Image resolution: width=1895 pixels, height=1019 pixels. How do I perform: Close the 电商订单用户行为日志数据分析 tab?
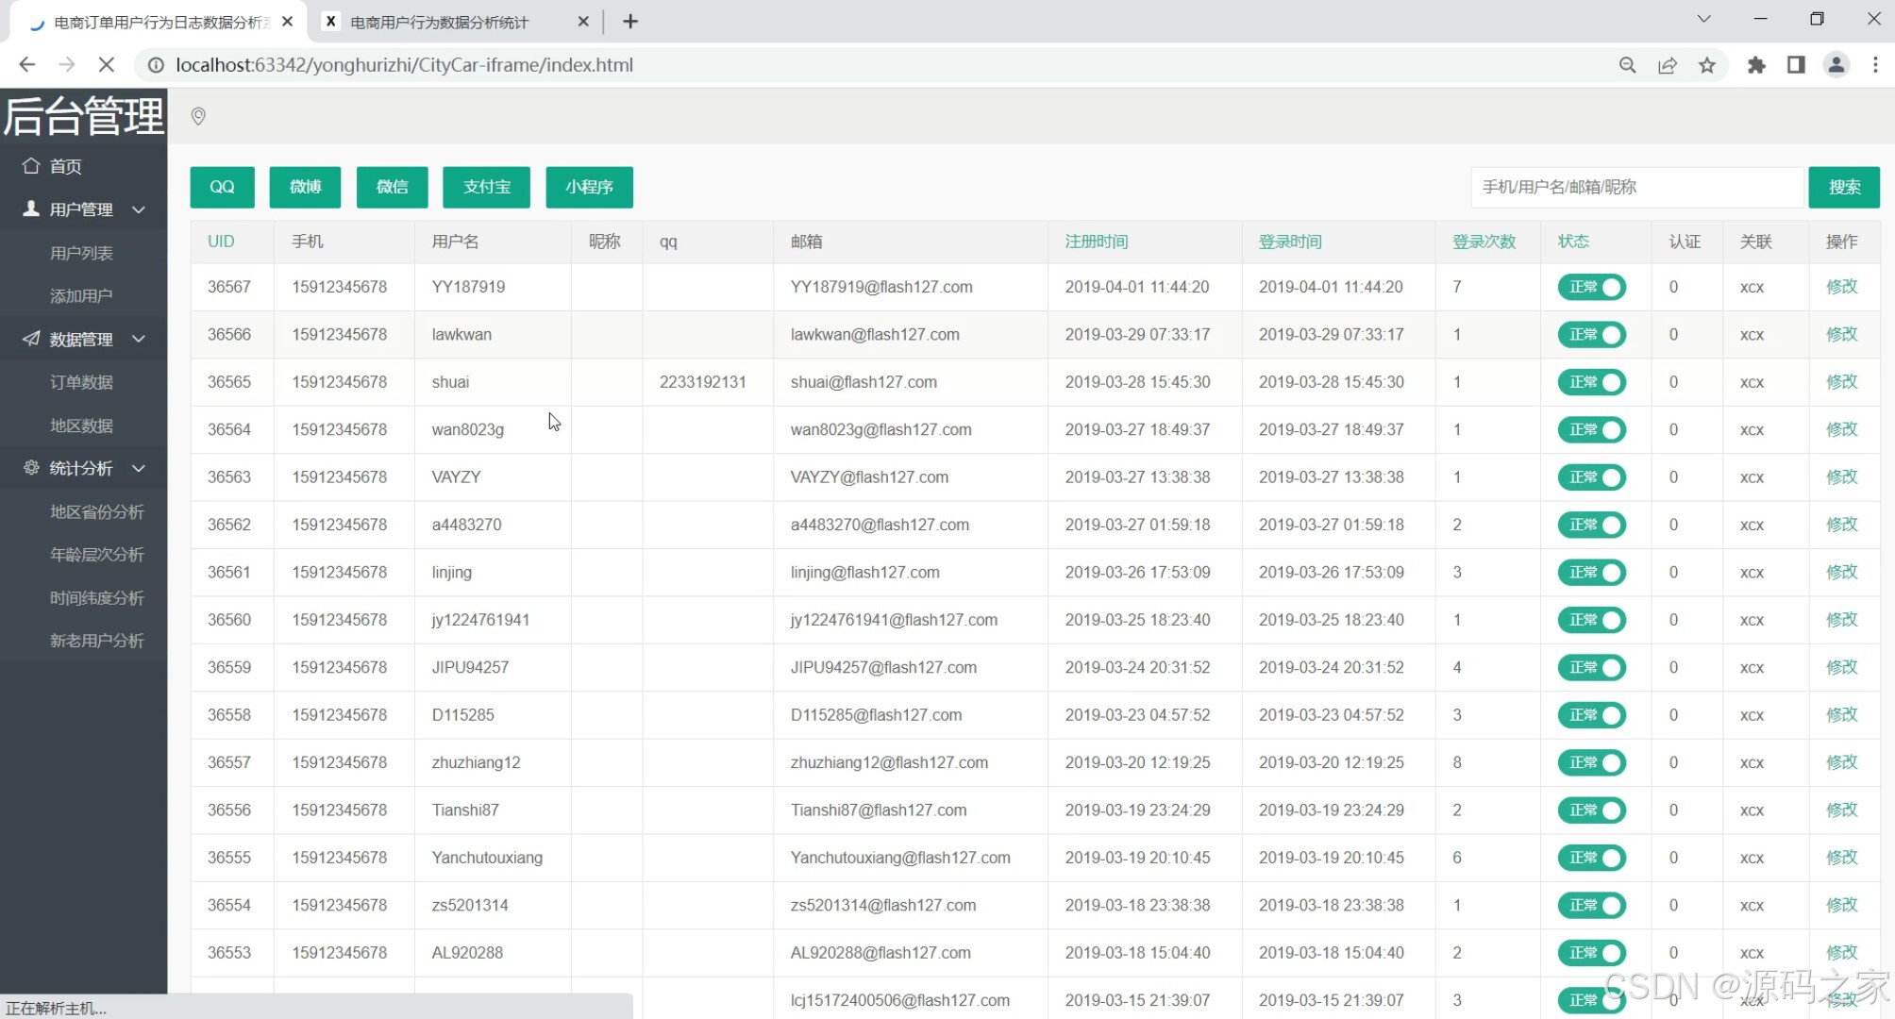pyautogui.click(x=288, y=21)
